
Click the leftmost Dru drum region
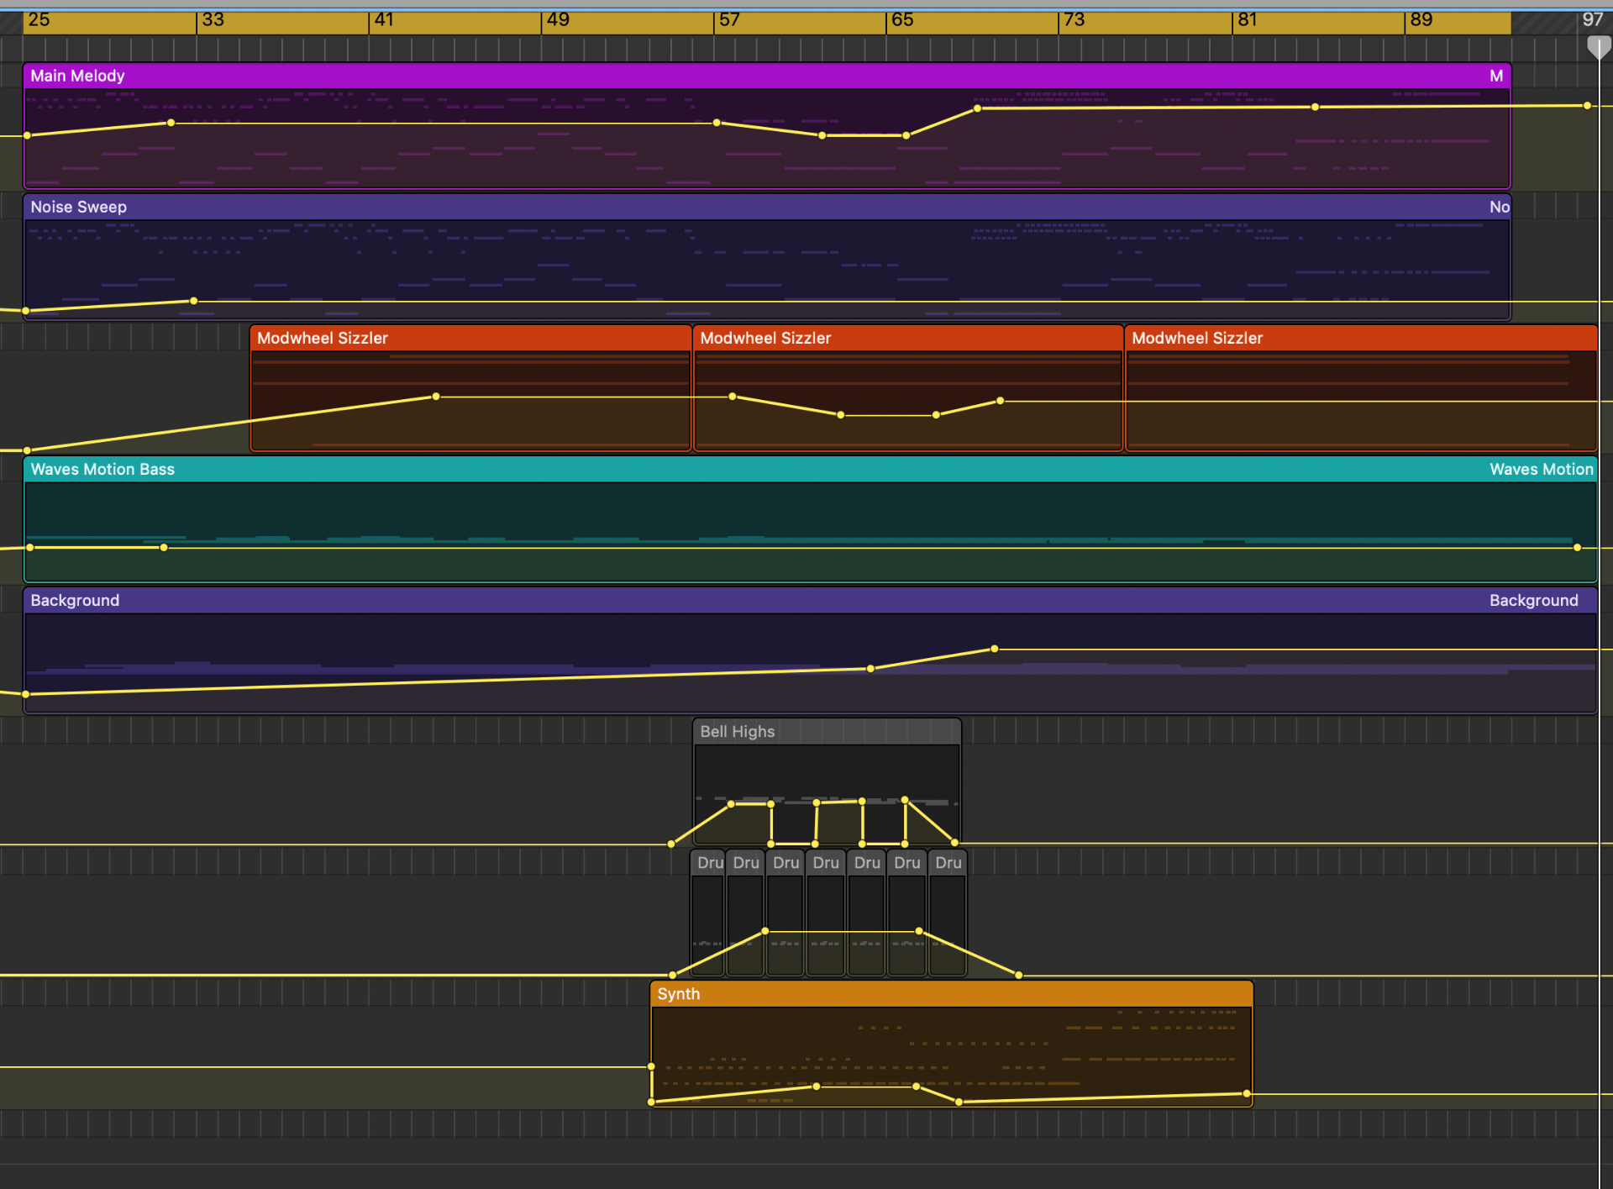[x=708, y=863]
